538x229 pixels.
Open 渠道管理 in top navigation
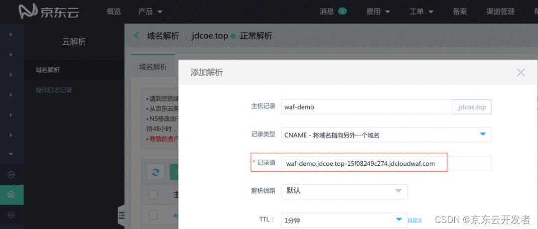(x=500, y=11)
